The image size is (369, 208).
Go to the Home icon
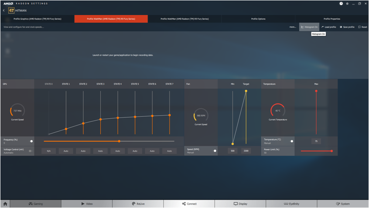(x=5, y=204)
